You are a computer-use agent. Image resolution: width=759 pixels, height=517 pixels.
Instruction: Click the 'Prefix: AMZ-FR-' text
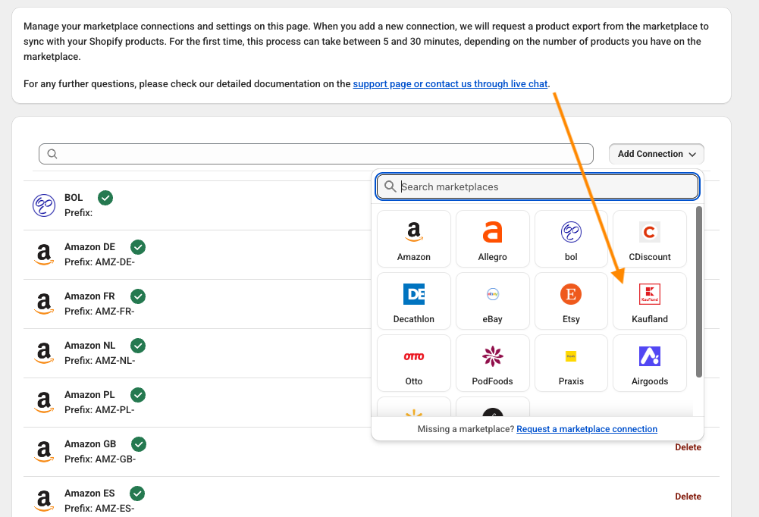pos(100,312)
